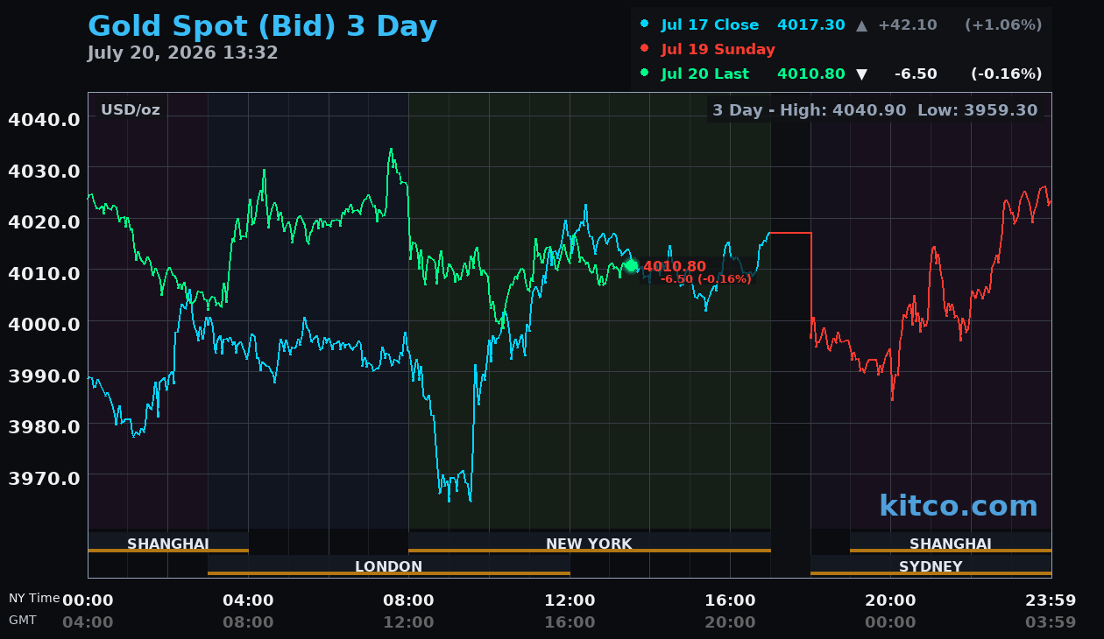Click the 4017.30 close value
The height and width of the screenshot is (639, 1104).
[x=811, y=25]
